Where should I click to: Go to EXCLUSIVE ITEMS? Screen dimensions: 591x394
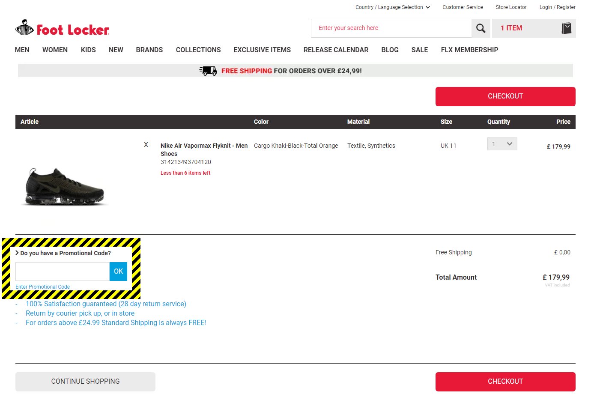262,50
